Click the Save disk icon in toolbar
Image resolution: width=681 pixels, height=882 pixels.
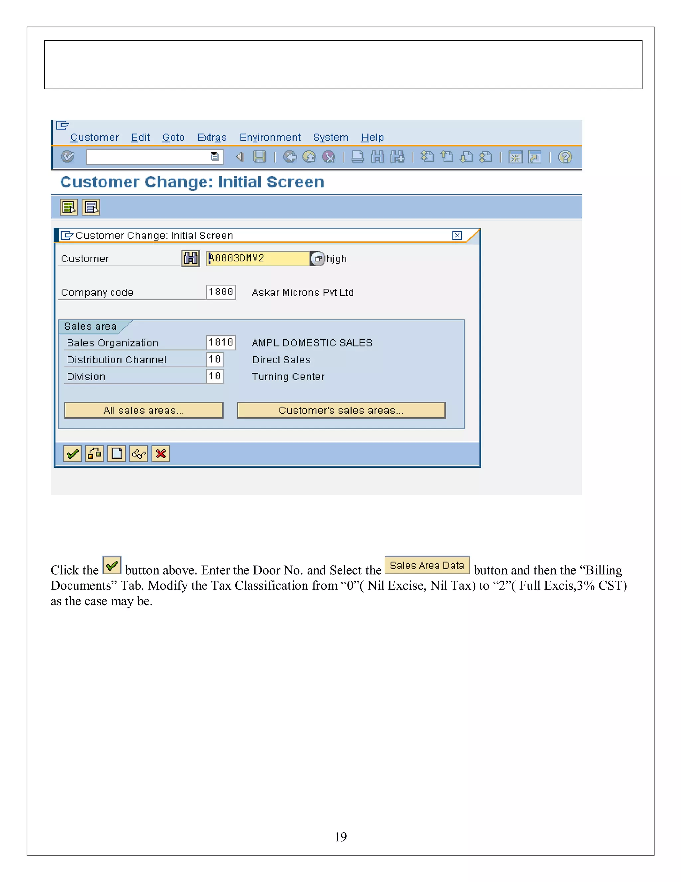[x=259, y=157]
